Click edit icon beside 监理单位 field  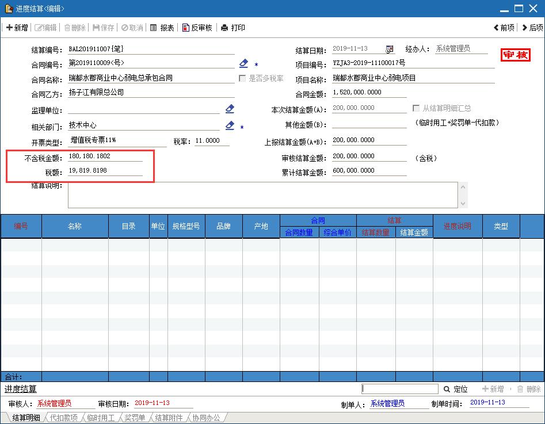click(x=230, y=109)
